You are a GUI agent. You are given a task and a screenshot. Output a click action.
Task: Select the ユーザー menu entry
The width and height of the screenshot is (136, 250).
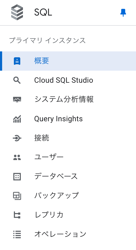tap(68, 157)
